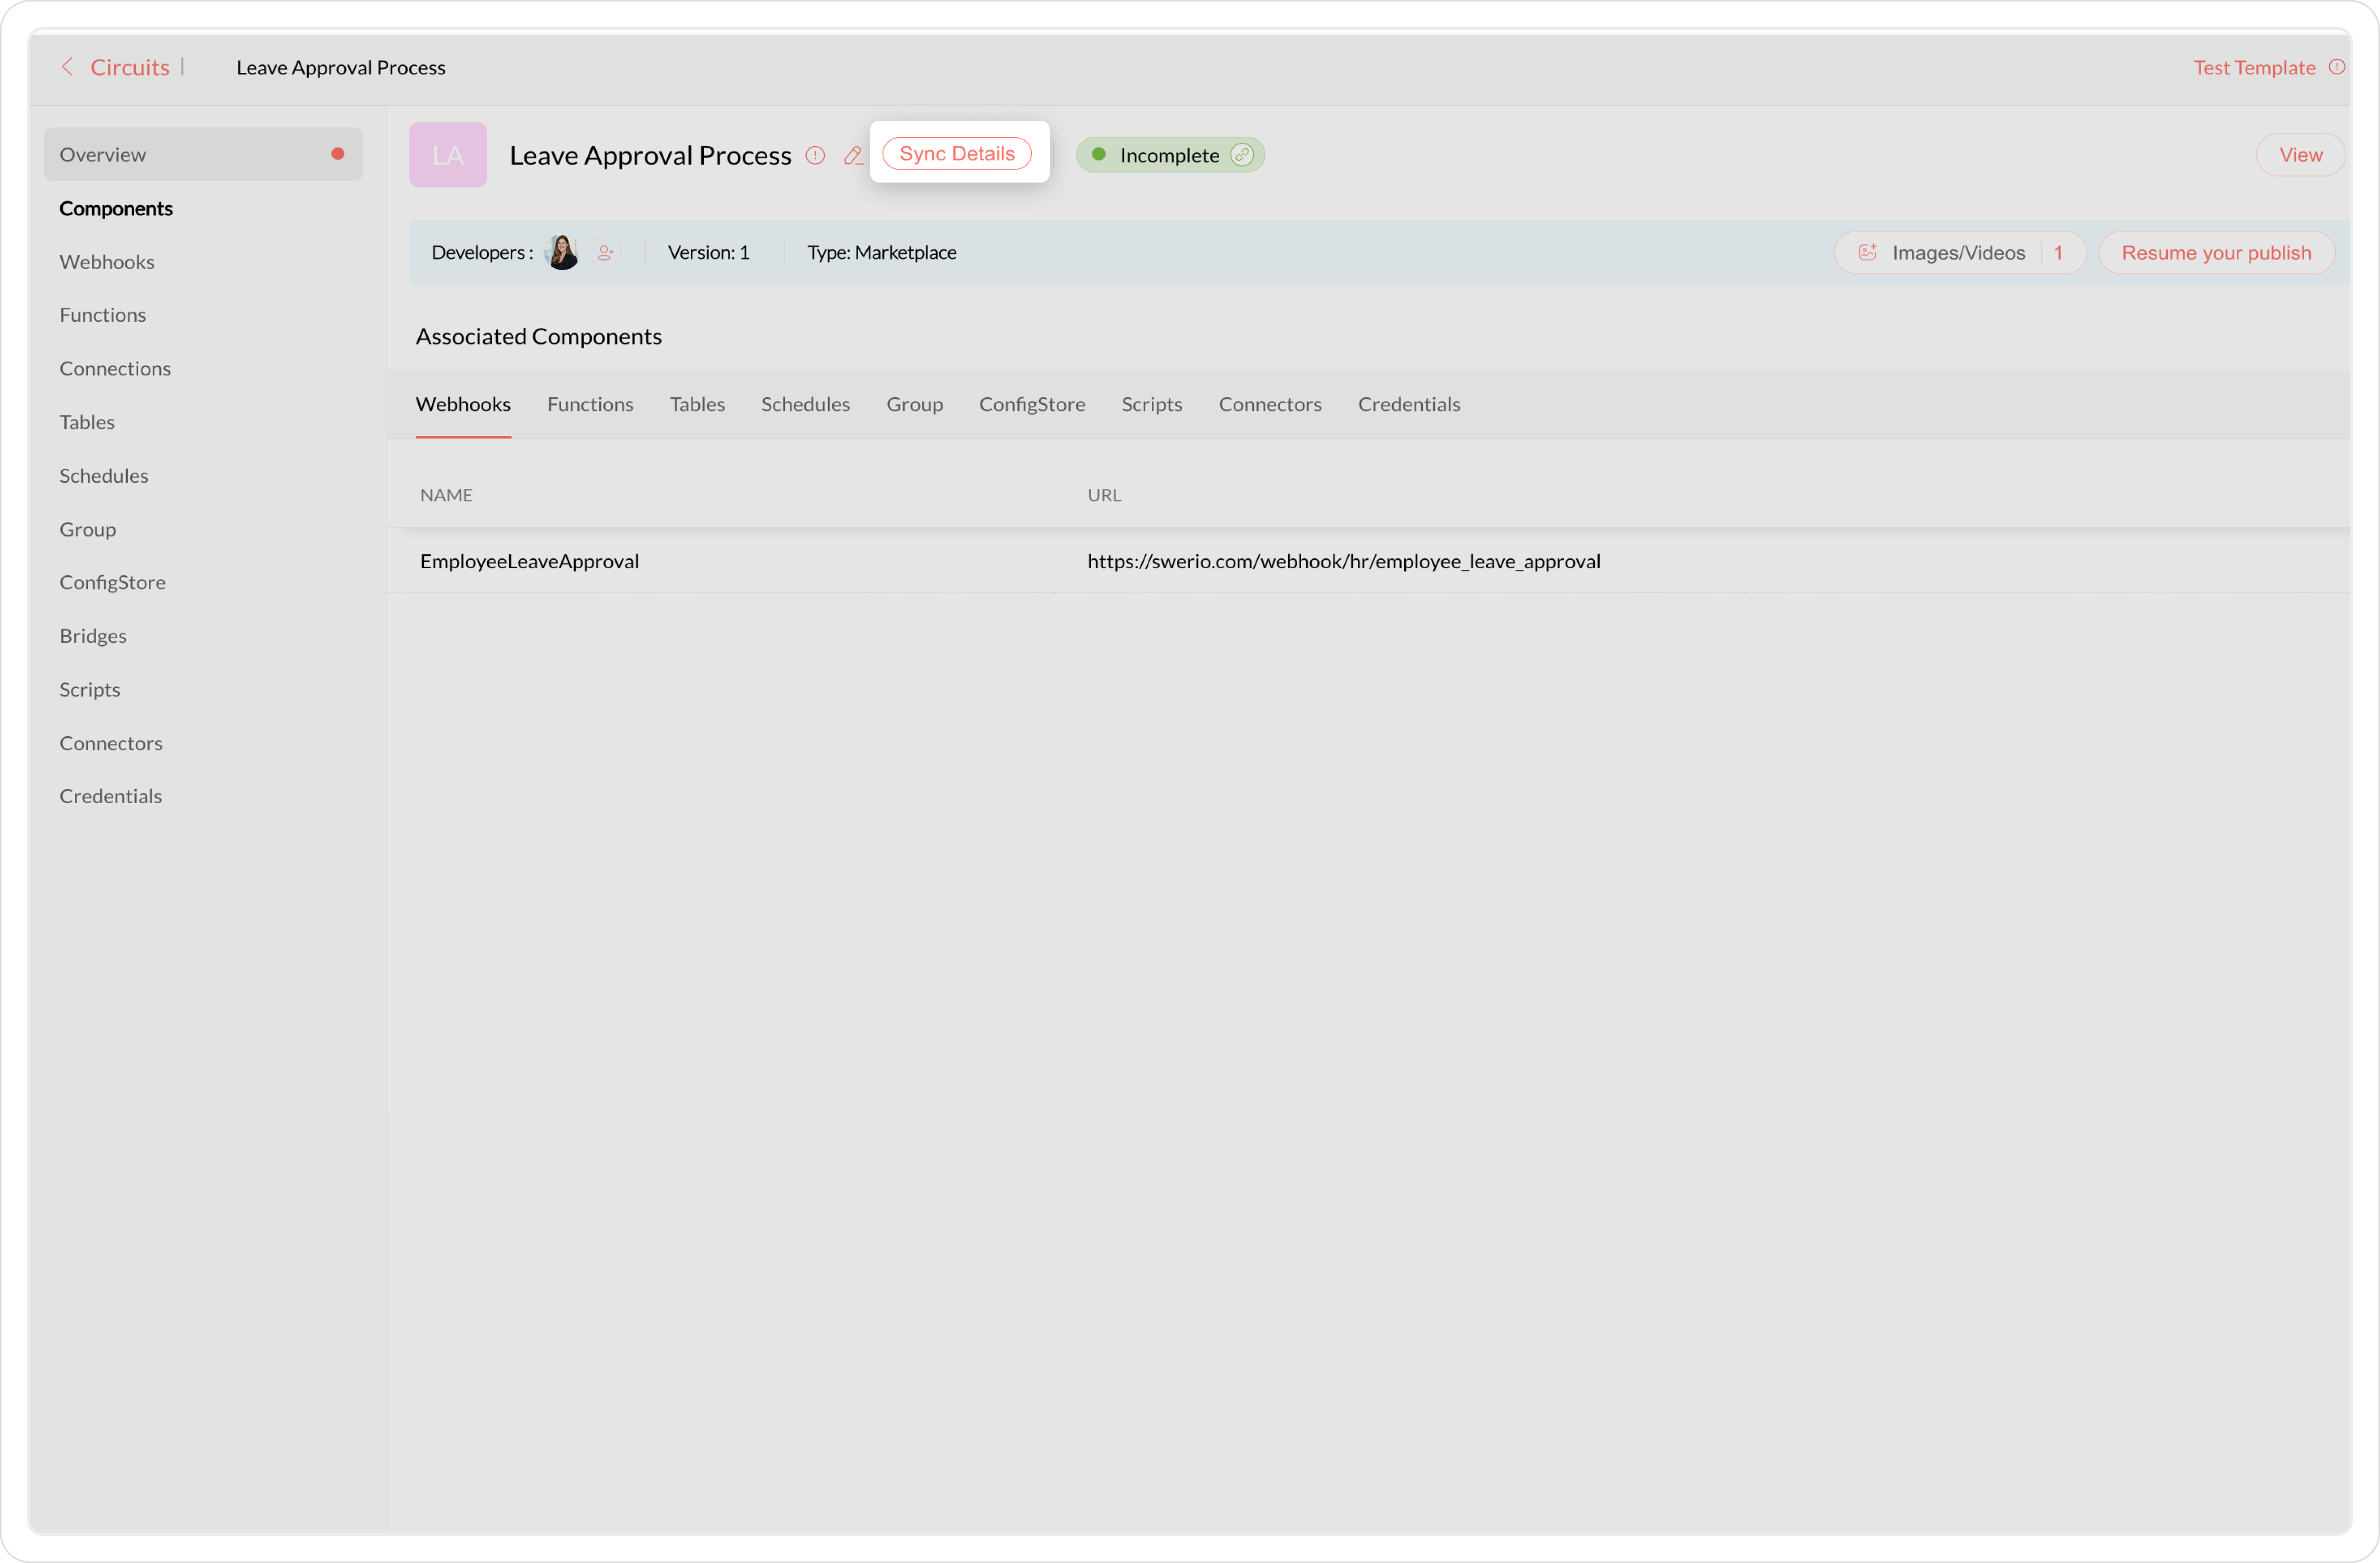This screenshot has width=2380, height=1563.
Task: Select Overview in the sidebar
Action: tap(203, 154)
